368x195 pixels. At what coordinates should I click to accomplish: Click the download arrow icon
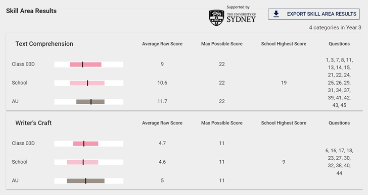(x=276, y=14)
